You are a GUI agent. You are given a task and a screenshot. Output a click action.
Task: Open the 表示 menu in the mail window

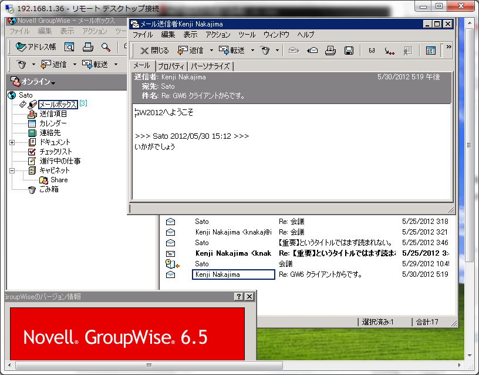190,35
